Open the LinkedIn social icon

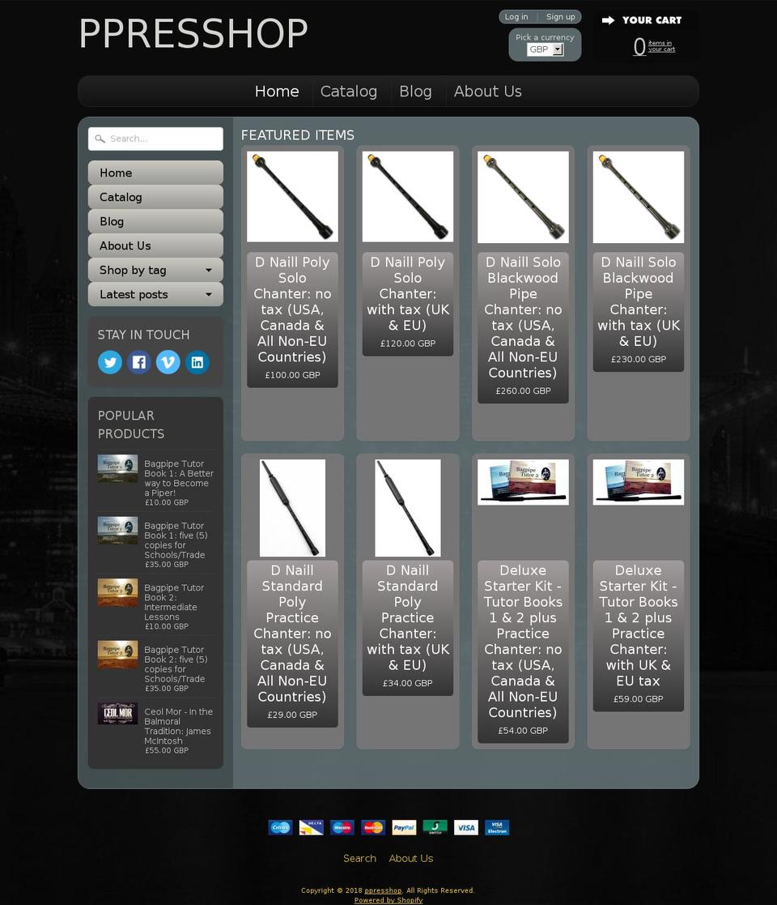click(x=197, y=362)
